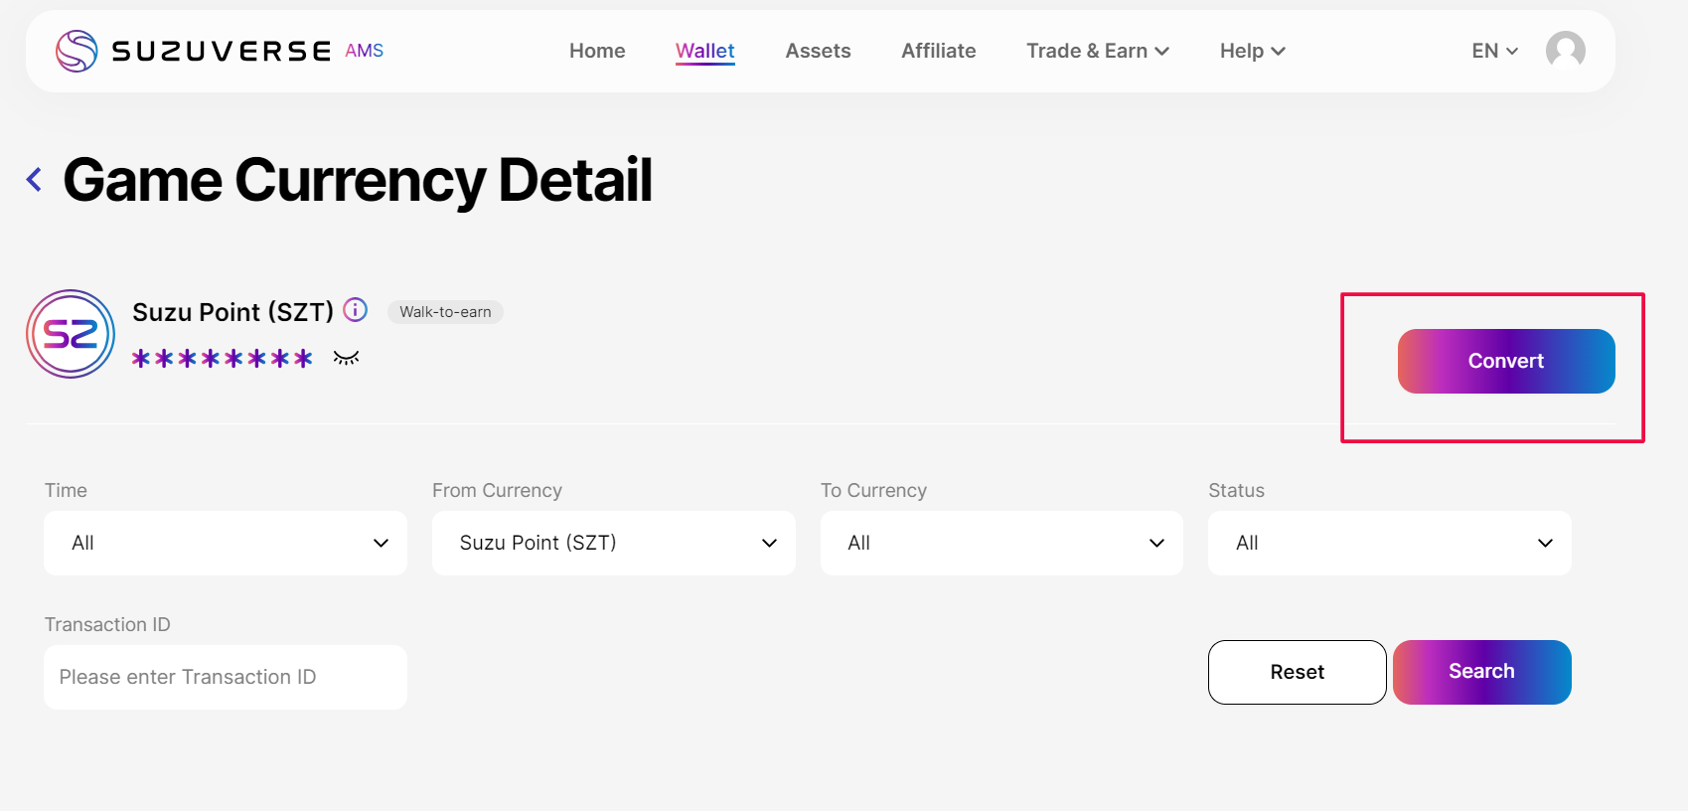
Task: Click the Suzu Point SZT coin icon
Action: [x=71, y=334]
